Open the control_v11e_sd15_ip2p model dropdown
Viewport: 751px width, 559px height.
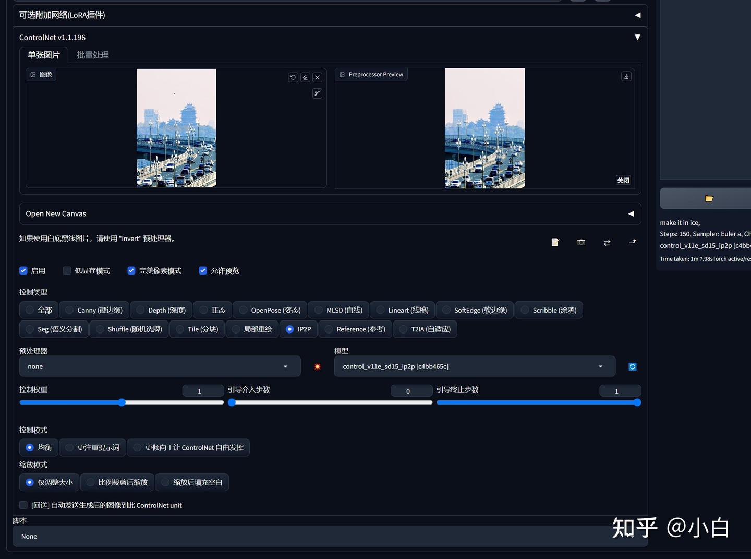click(474, 366)
